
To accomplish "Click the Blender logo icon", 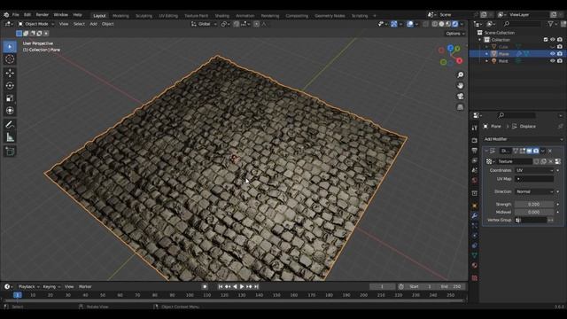I will 6,15.
